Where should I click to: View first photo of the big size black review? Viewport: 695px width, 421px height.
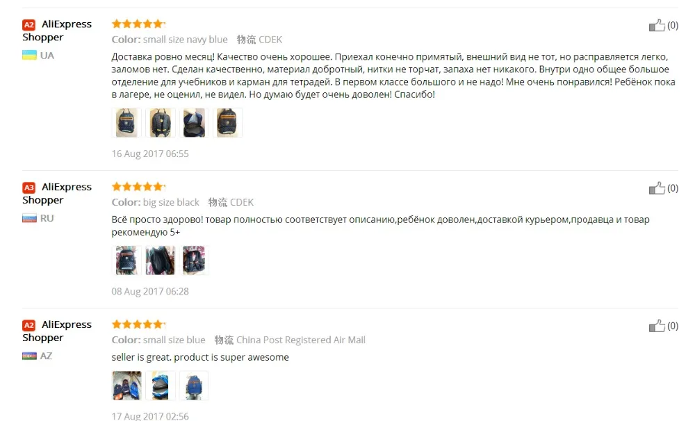126,261
